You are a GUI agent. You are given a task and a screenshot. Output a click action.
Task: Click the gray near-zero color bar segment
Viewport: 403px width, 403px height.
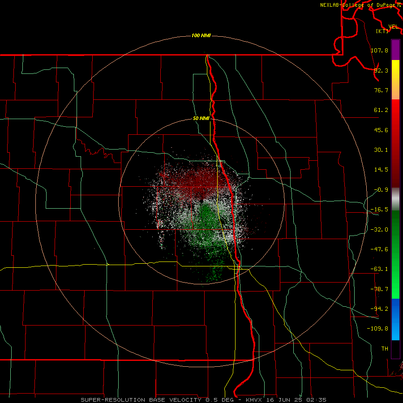click(395, 199)
